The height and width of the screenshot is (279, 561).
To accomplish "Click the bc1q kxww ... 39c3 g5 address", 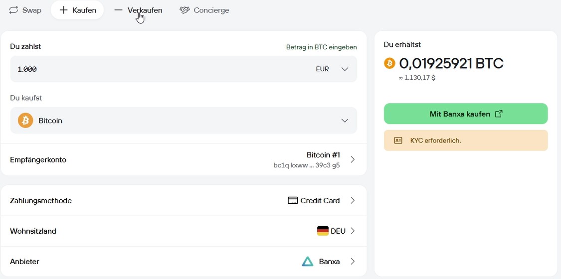I will point(307,165).
